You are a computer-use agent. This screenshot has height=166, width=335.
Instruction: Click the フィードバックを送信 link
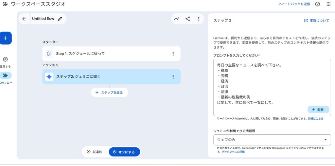pos(294,4)
